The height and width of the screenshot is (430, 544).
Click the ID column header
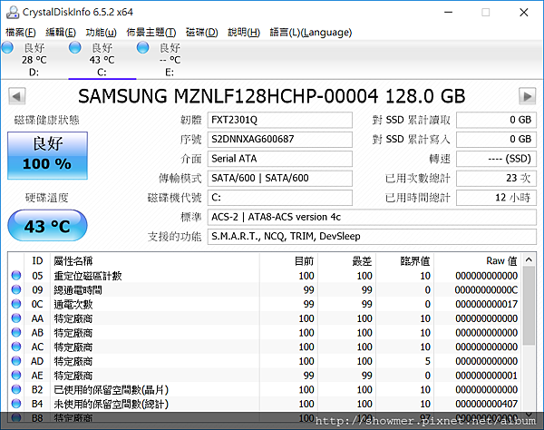[37, 260]
